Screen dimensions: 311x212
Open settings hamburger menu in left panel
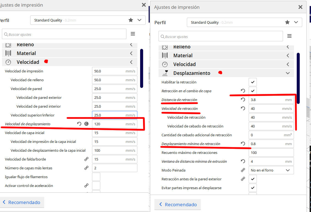coord(133,34)
